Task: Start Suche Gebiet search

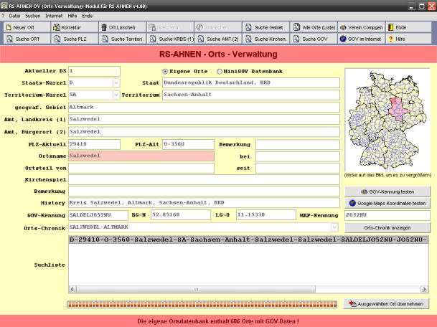Action: point(266,27)
